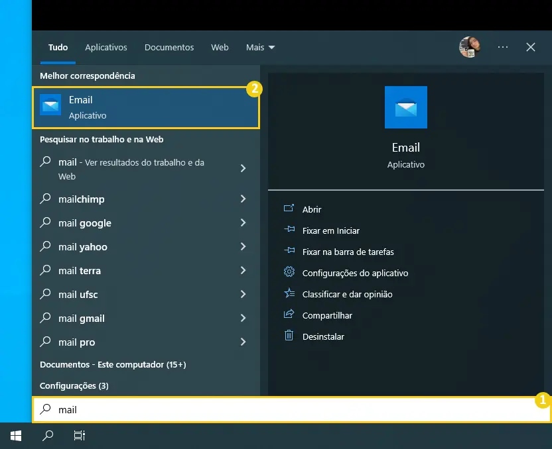This screenshot has height=449, width=552.
Task: Click magnifier icon beside mail ufsc
Action: point(45,294)
